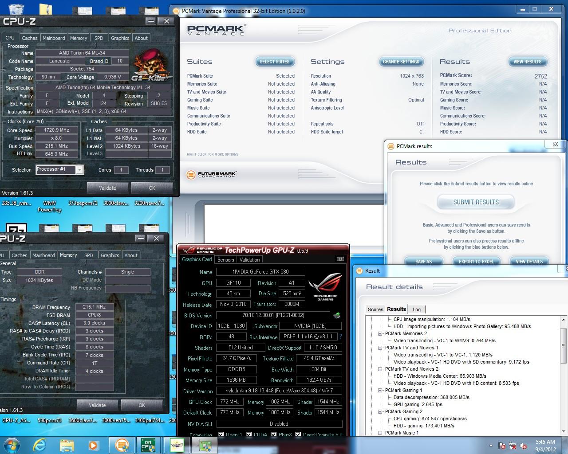
Task: Toggle the DirectCompute 5.0 checkbox
Action: tap(298, 435)
